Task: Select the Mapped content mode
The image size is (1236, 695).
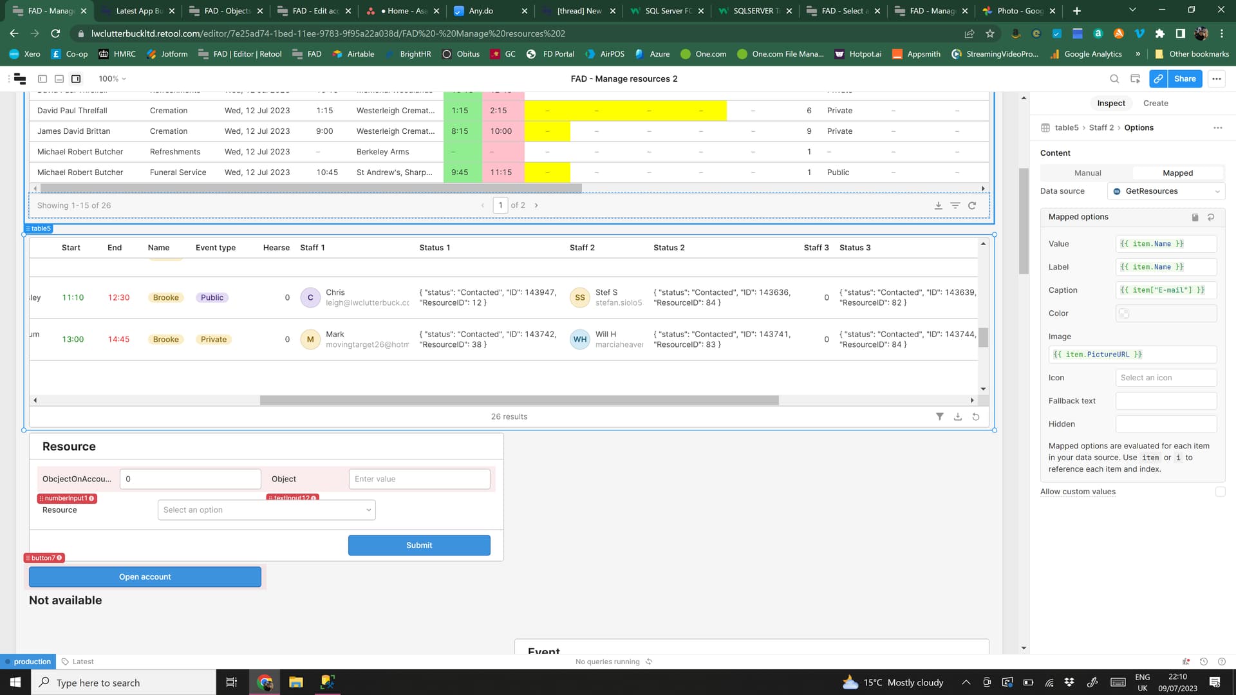Action: 1177,173
